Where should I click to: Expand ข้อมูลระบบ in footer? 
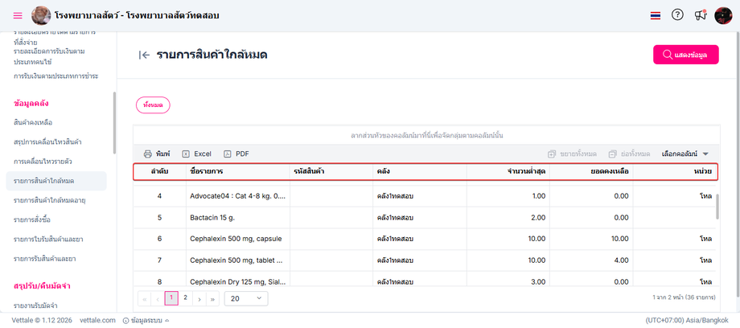point(146,321)
